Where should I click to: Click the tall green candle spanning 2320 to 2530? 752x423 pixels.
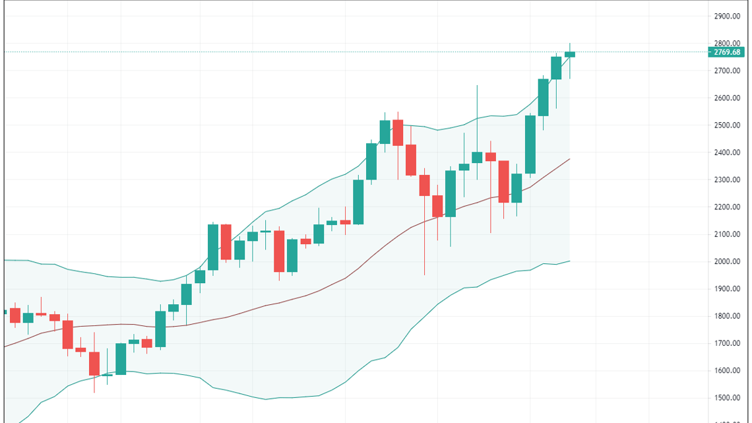pyautogui.click(x=530, y=145)
